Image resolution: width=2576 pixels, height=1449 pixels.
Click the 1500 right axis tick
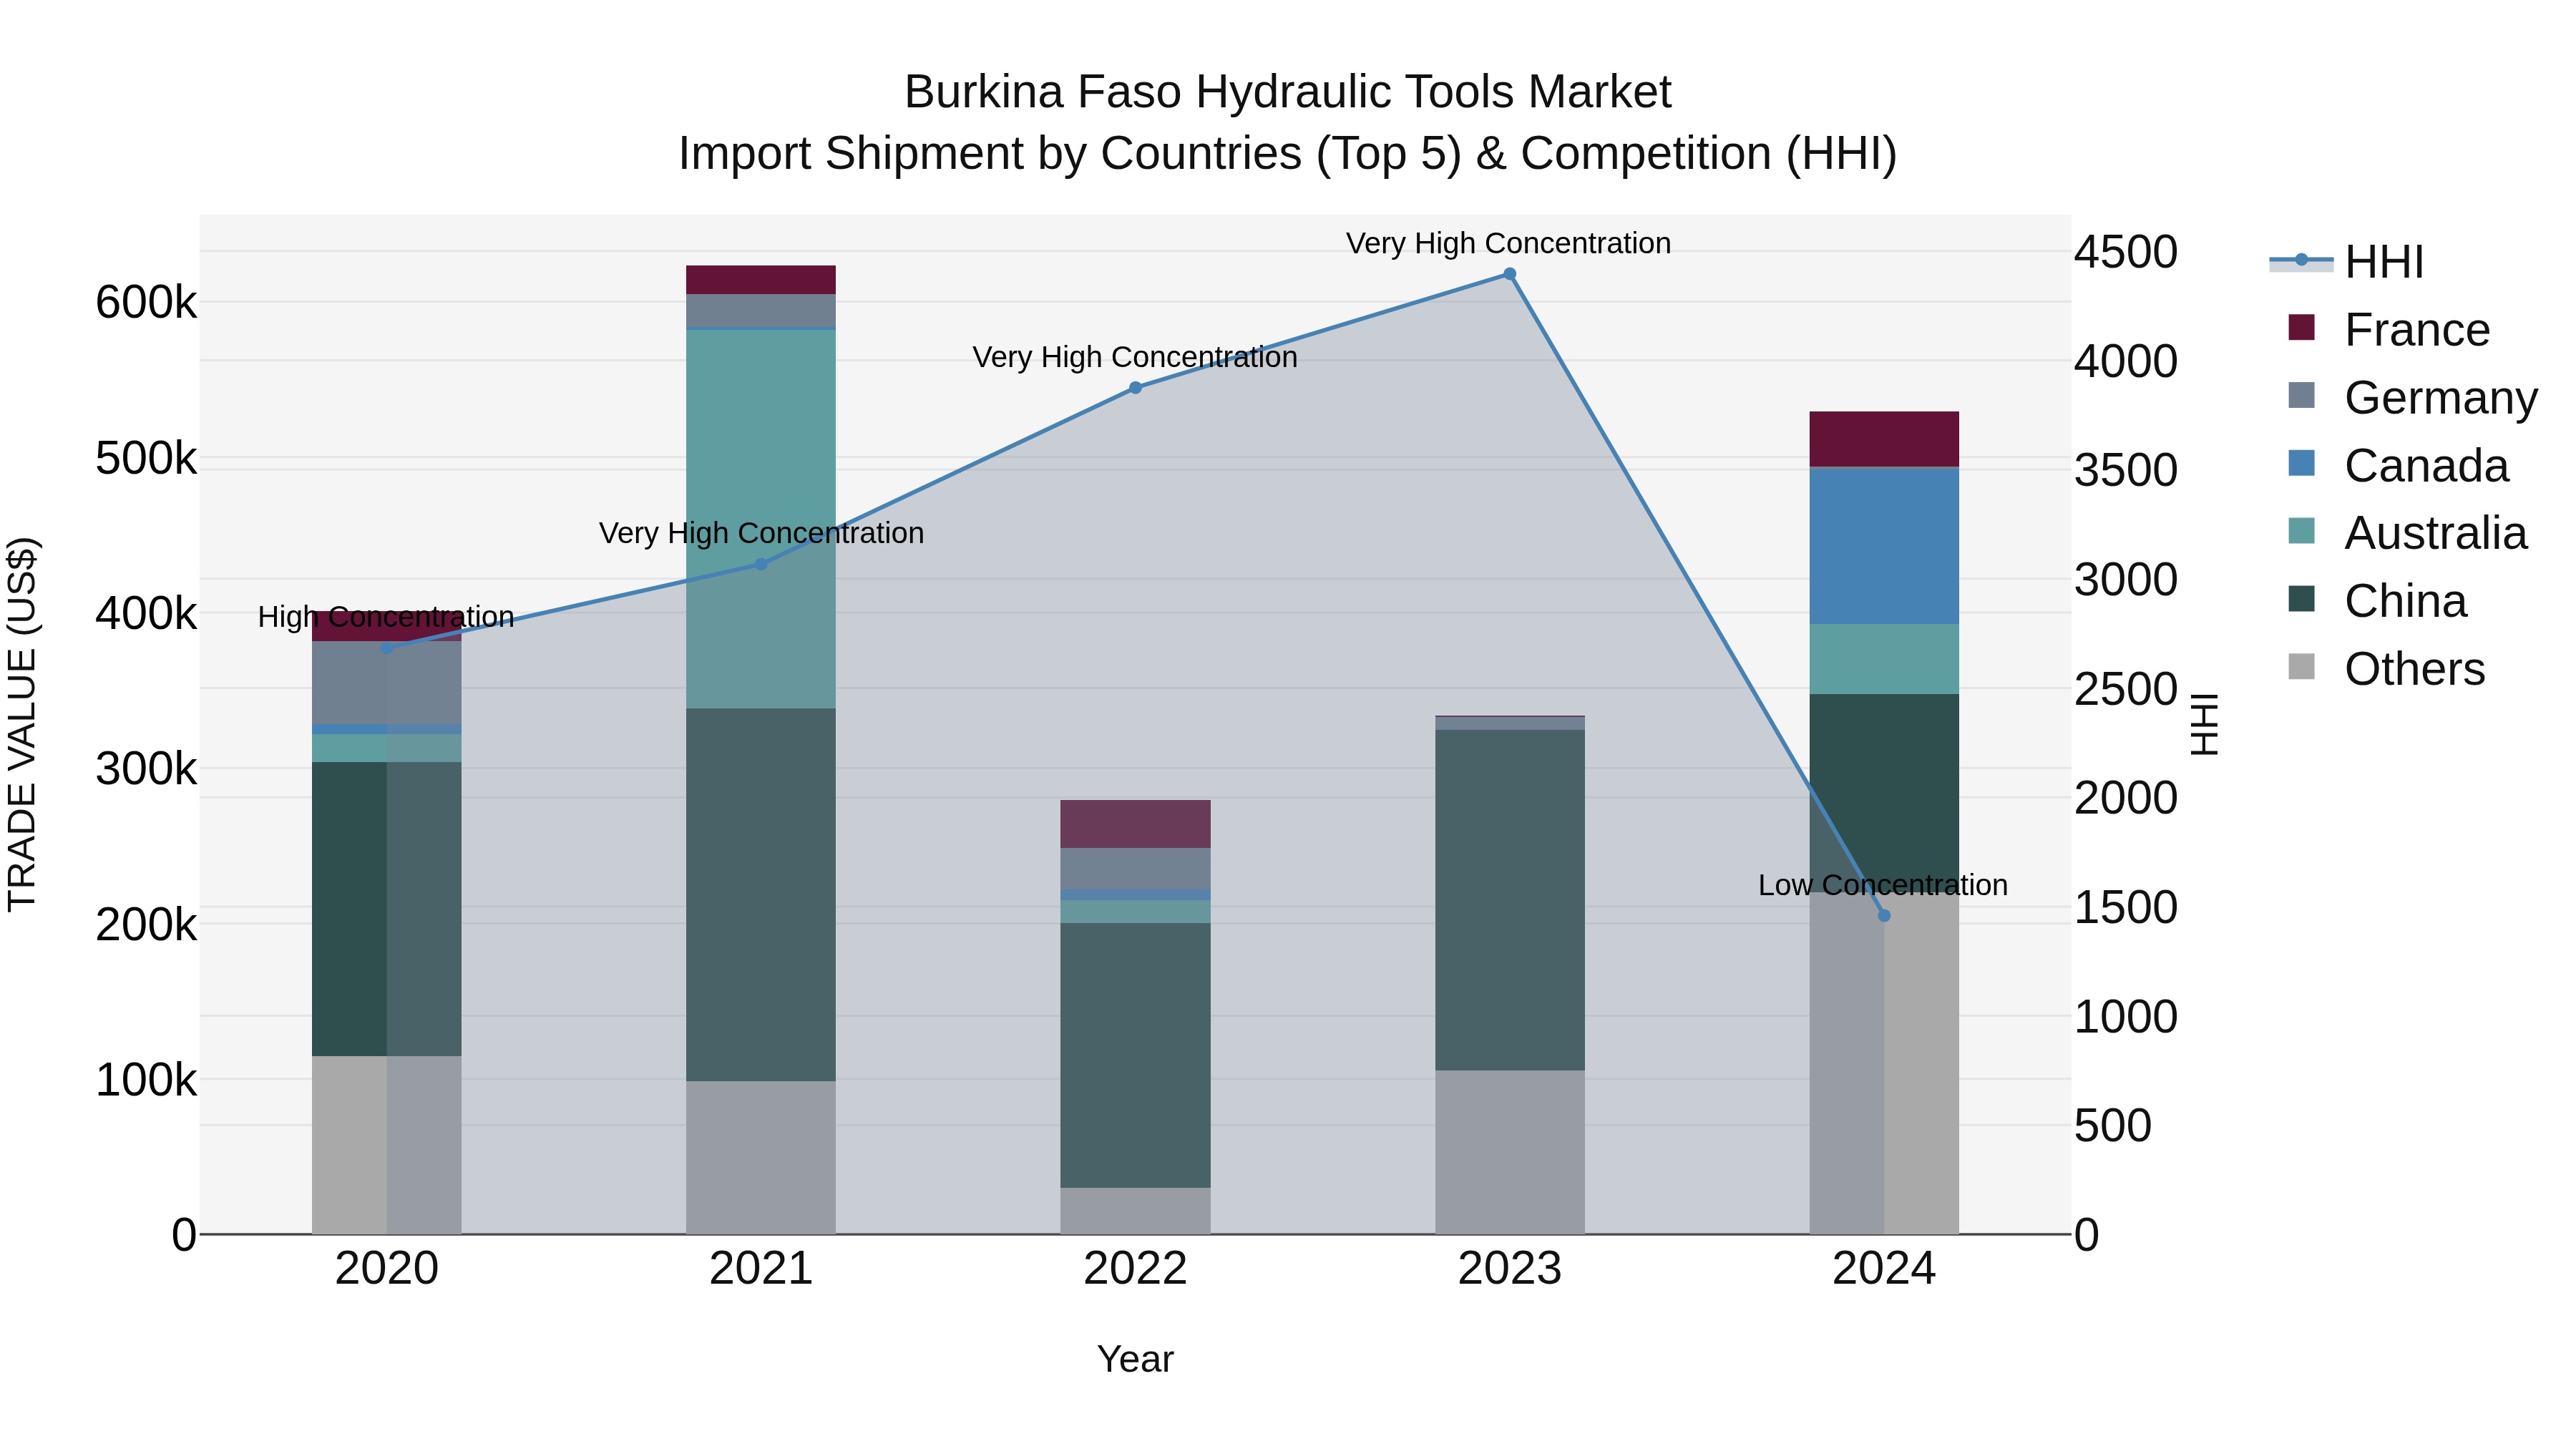tap(2126, 907)
